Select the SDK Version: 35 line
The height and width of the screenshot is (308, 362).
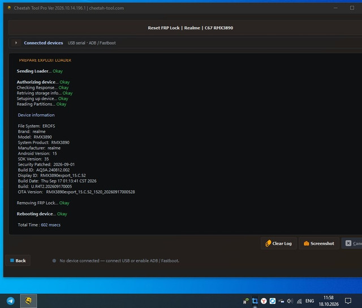(x=33, y=159)
